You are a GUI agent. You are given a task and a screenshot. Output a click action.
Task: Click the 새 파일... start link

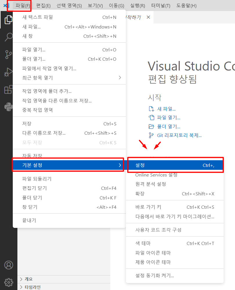[x=166, y=109]
